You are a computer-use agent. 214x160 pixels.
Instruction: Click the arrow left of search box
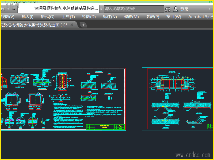click(x=101, y=9)
